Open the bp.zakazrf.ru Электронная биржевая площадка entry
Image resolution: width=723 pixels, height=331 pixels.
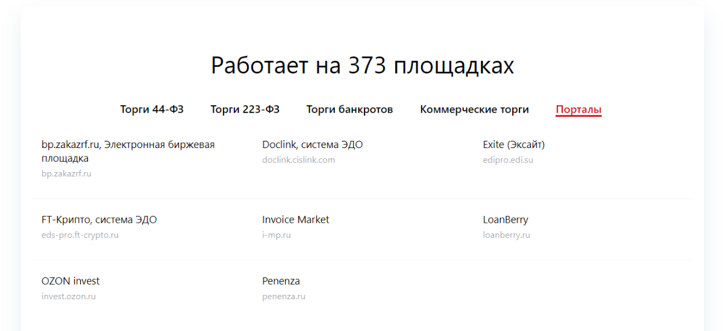(128, 152)
